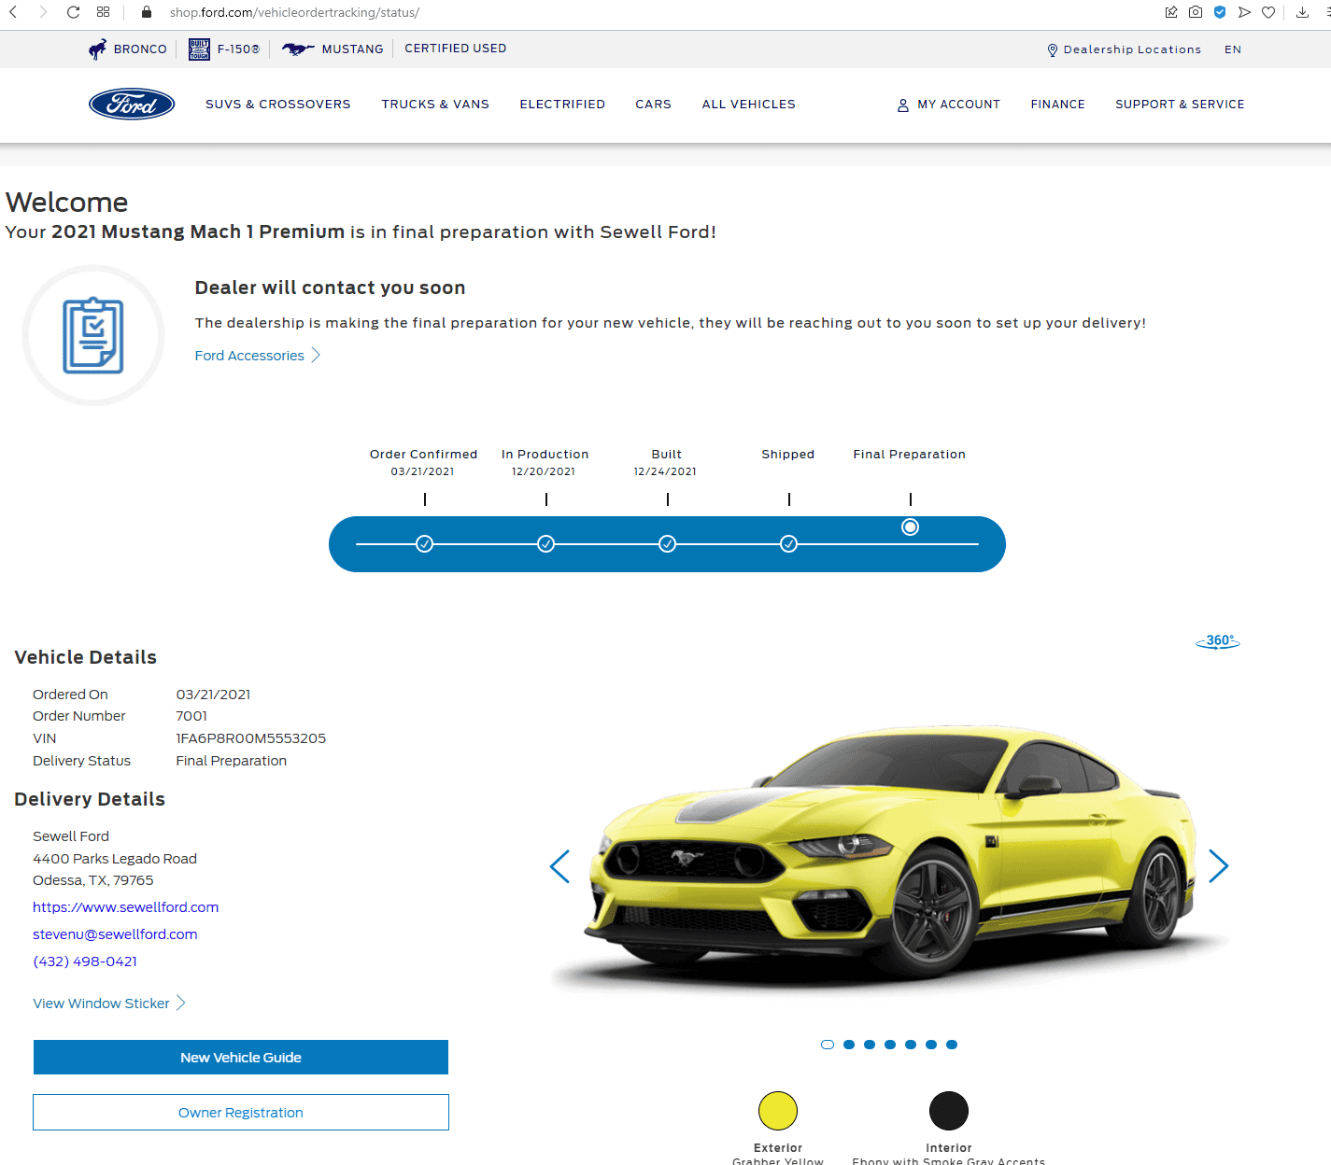Open the Support & Service menu

1180,105
